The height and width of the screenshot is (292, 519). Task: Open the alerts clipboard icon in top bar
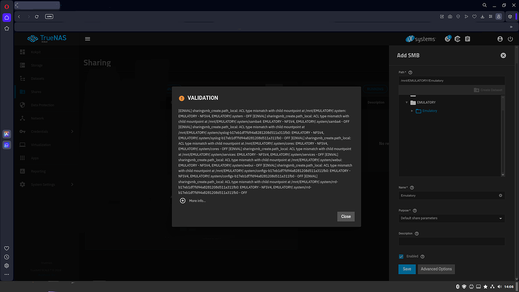click(467, 39)
